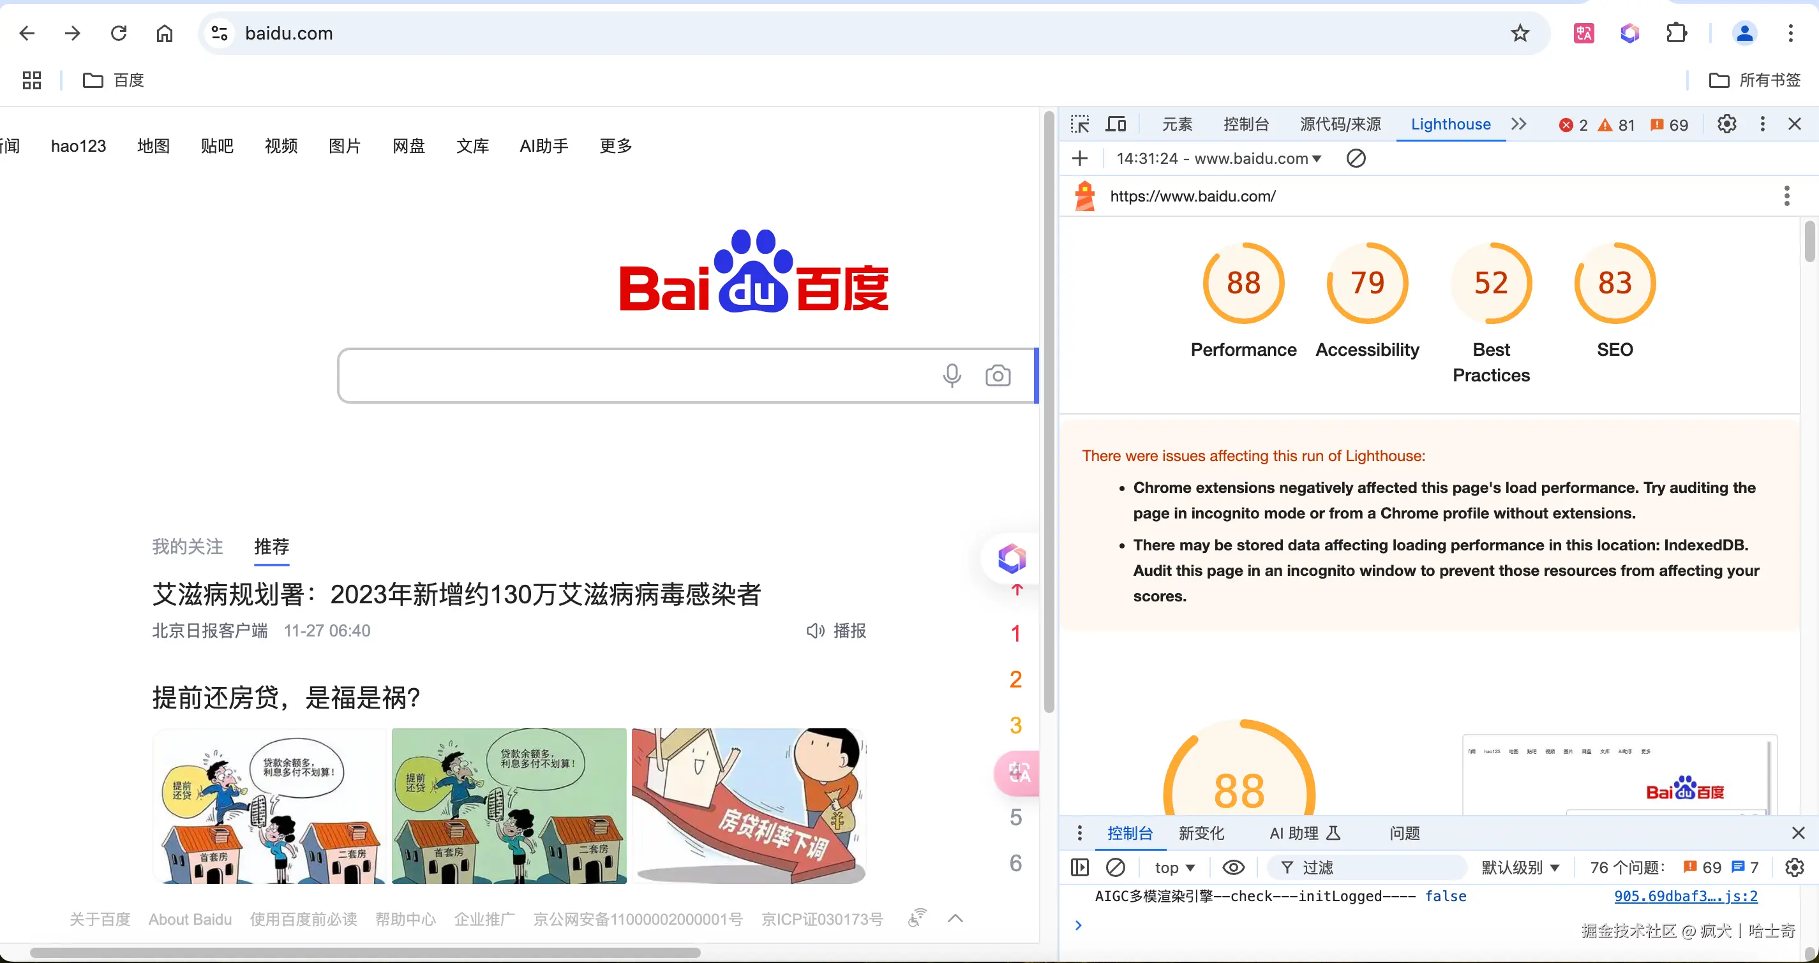Open DevTools settings gear
The image size is (1819, 963).
(1726, 124)
